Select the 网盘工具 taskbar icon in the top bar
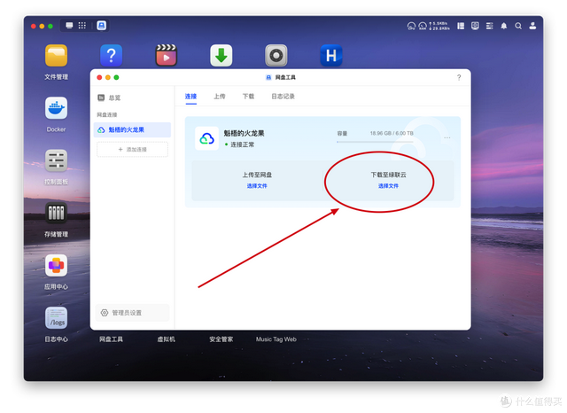This screenshot has height=413, width=567. [x=102, y=26]
